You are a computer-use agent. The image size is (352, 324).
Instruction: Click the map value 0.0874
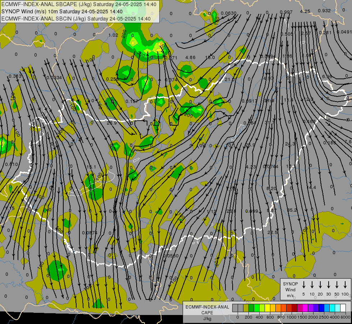point(90,233)
